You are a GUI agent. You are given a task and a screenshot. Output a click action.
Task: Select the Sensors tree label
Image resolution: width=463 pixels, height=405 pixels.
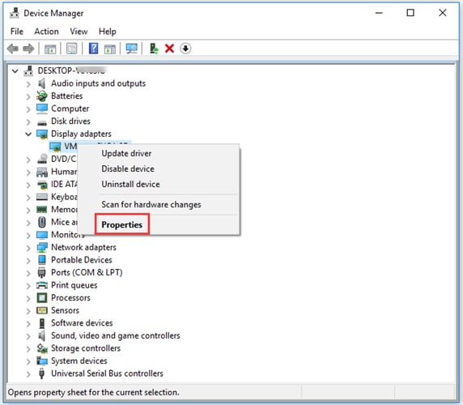65,310
